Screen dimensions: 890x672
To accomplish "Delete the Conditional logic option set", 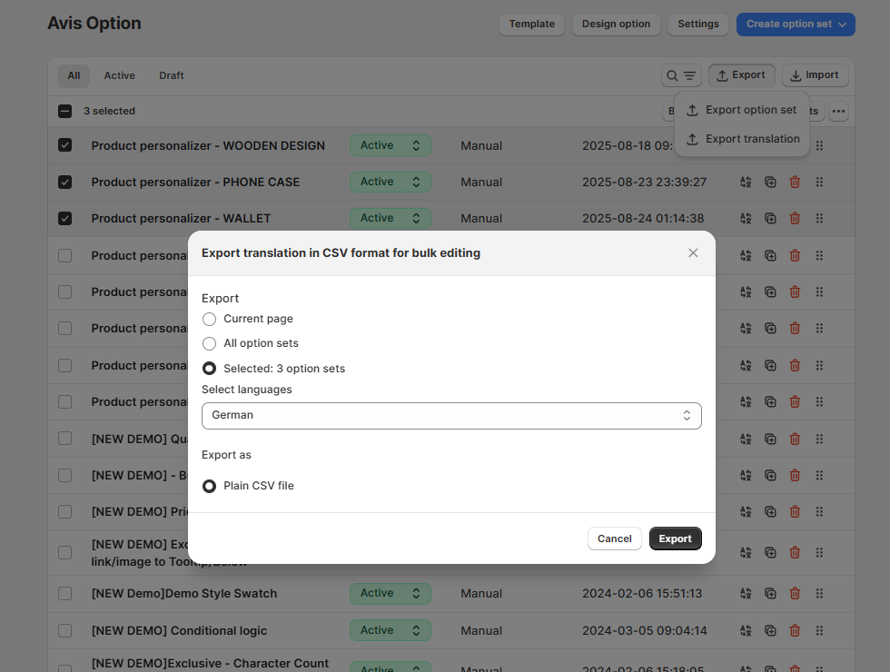I will (795, 630).
